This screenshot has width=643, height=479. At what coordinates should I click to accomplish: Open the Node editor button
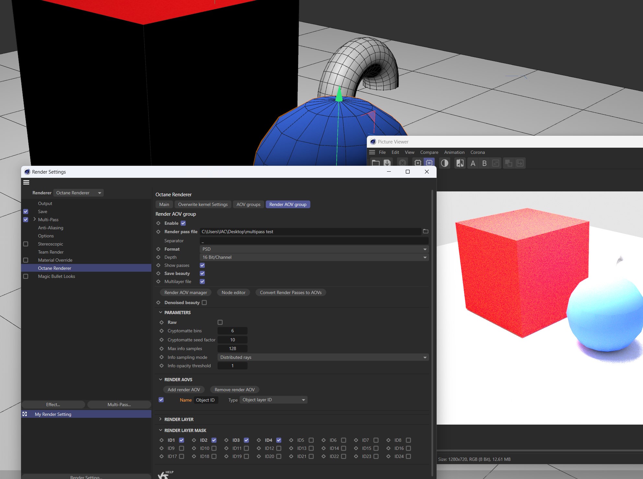(x=233, y=292)
